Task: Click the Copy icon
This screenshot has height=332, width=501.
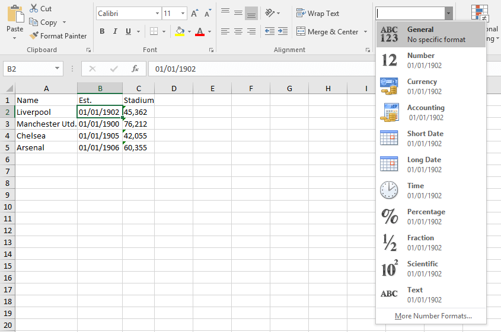Action: click(x=33, y=22)
